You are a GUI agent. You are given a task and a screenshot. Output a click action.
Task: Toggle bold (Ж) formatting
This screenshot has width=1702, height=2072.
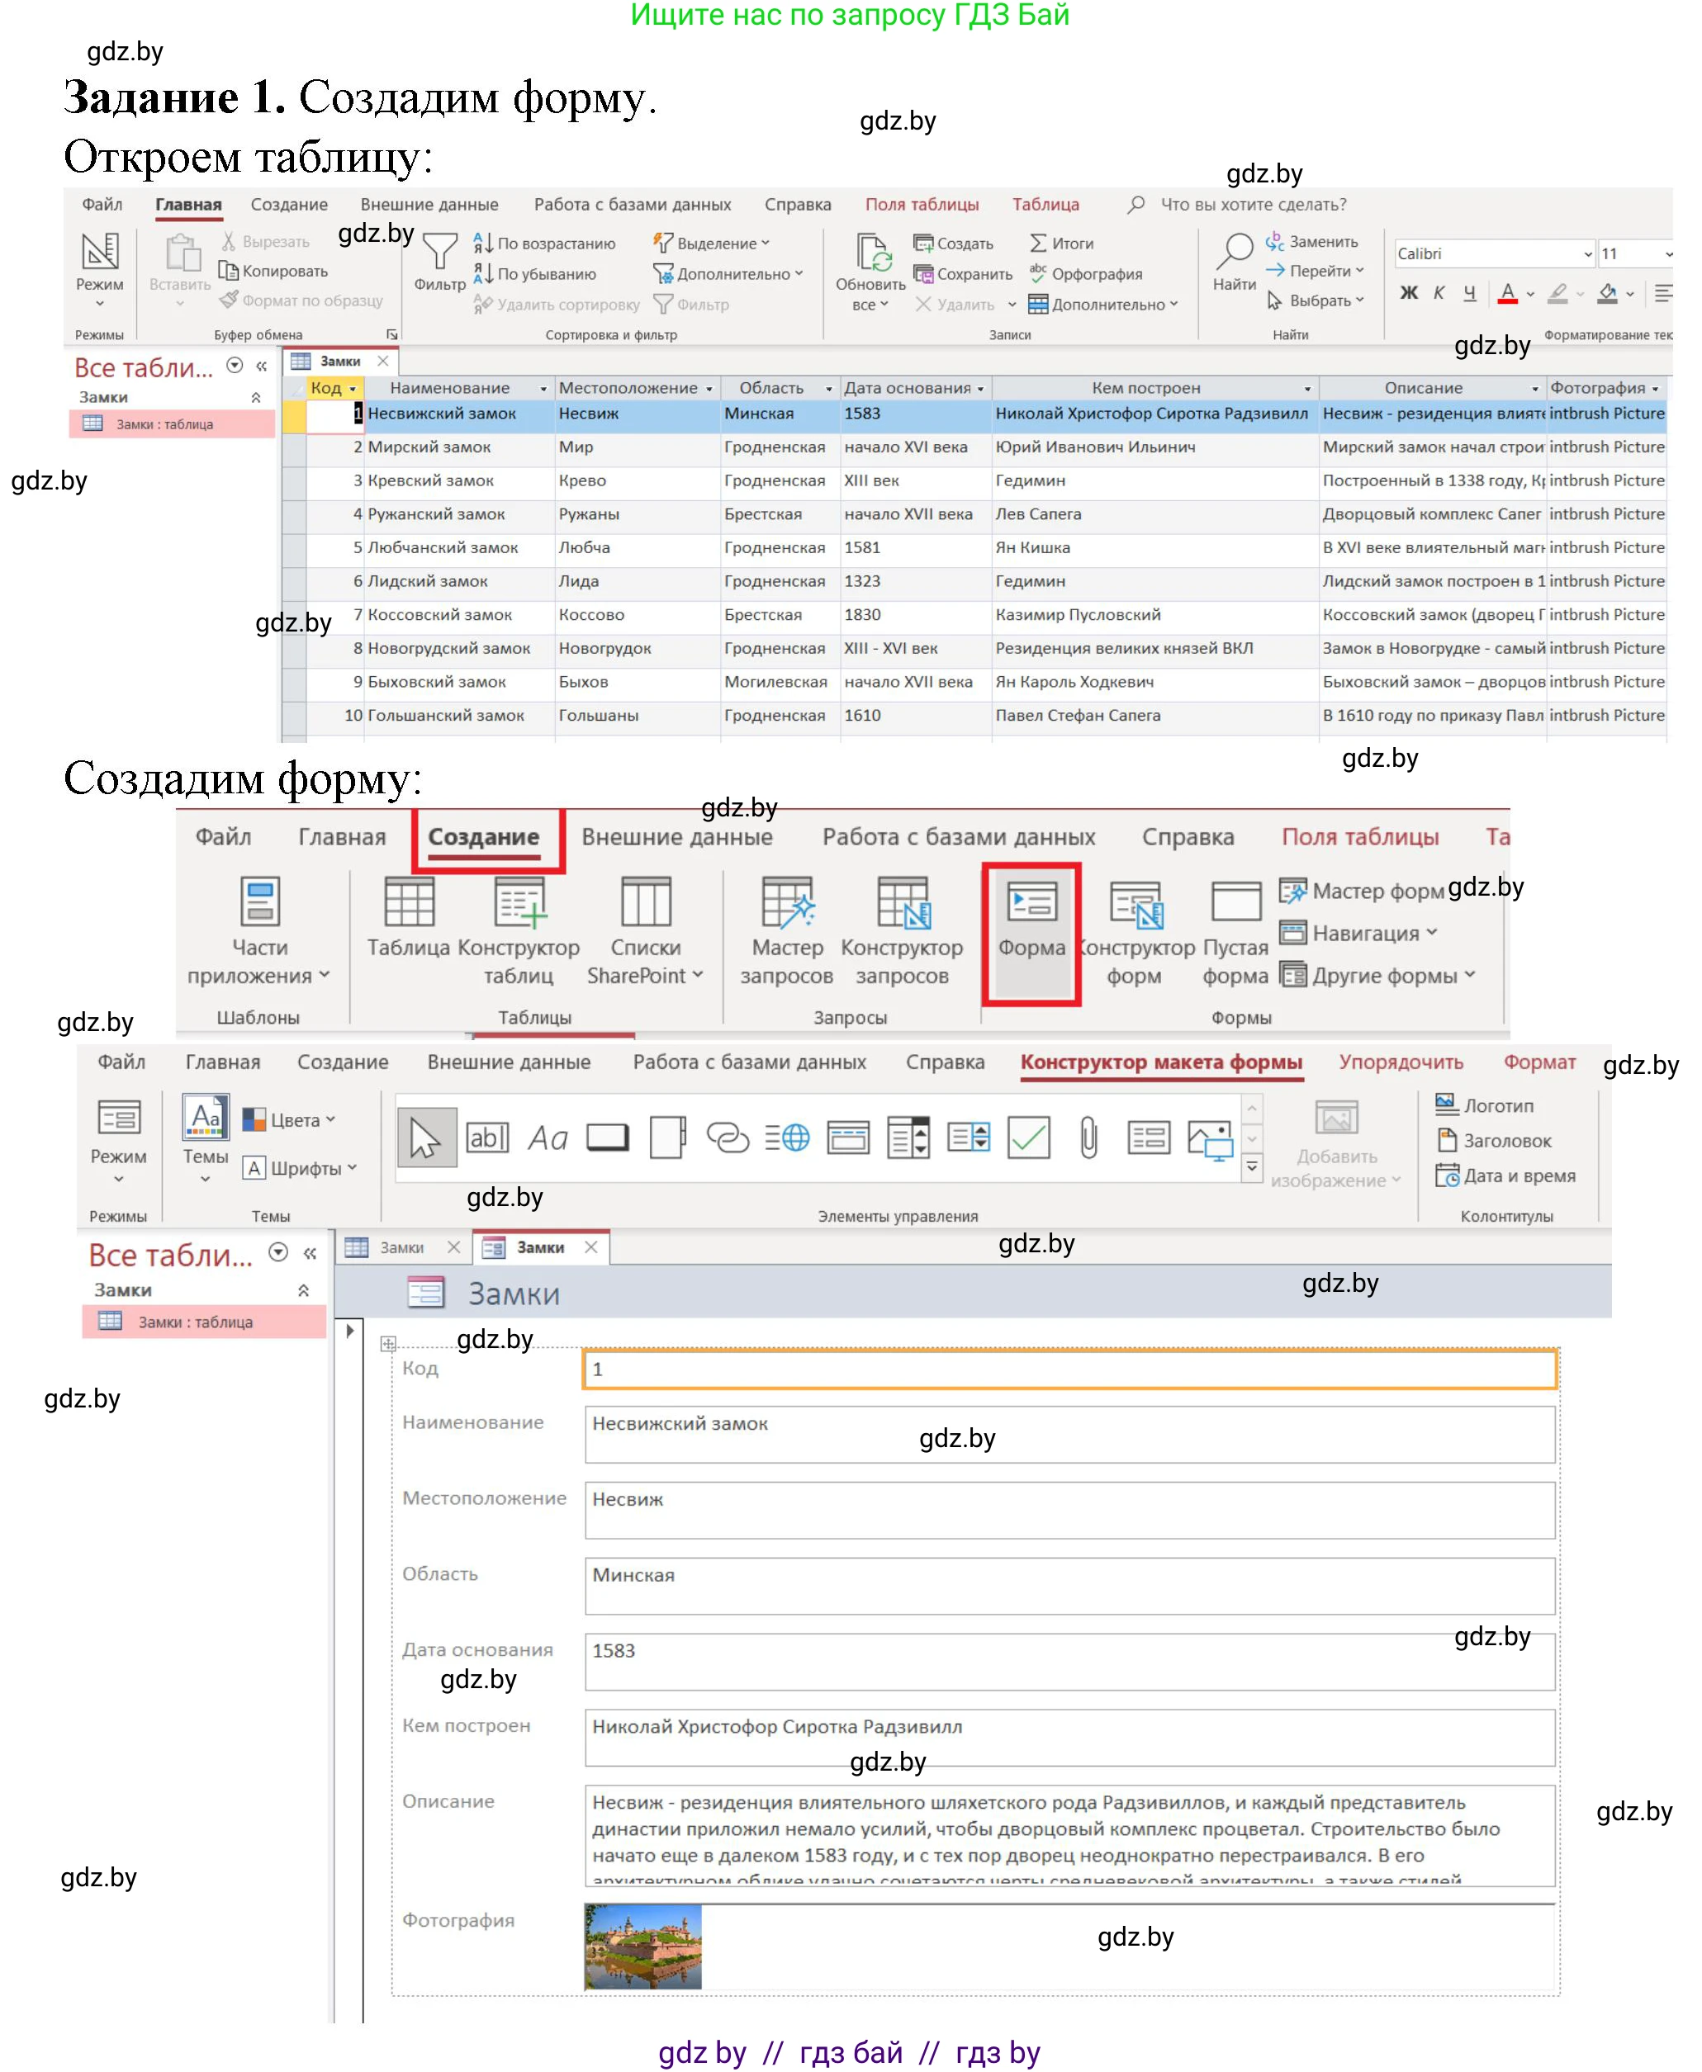click(x=1408, y=293)
